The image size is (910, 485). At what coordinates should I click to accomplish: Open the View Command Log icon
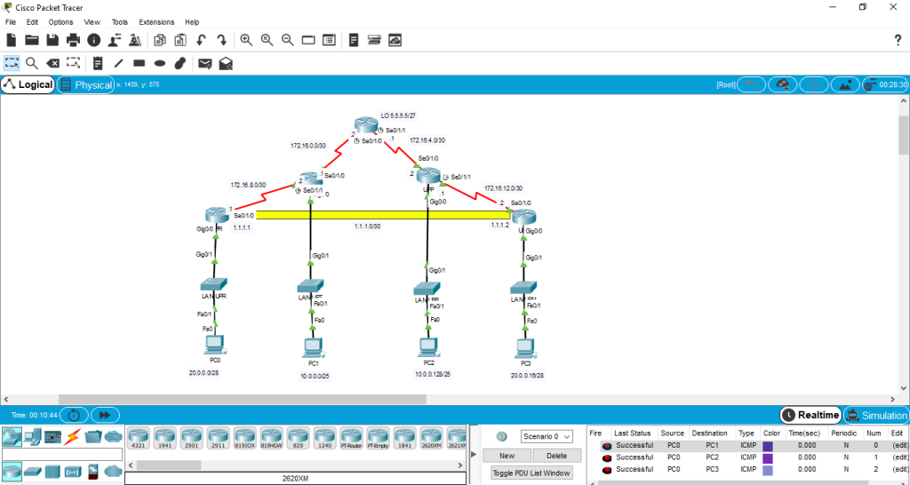[x=354, y=40]
